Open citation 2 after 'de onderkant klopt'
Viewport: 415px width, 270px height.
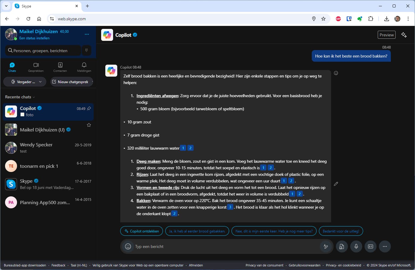(x=175, y=214)
